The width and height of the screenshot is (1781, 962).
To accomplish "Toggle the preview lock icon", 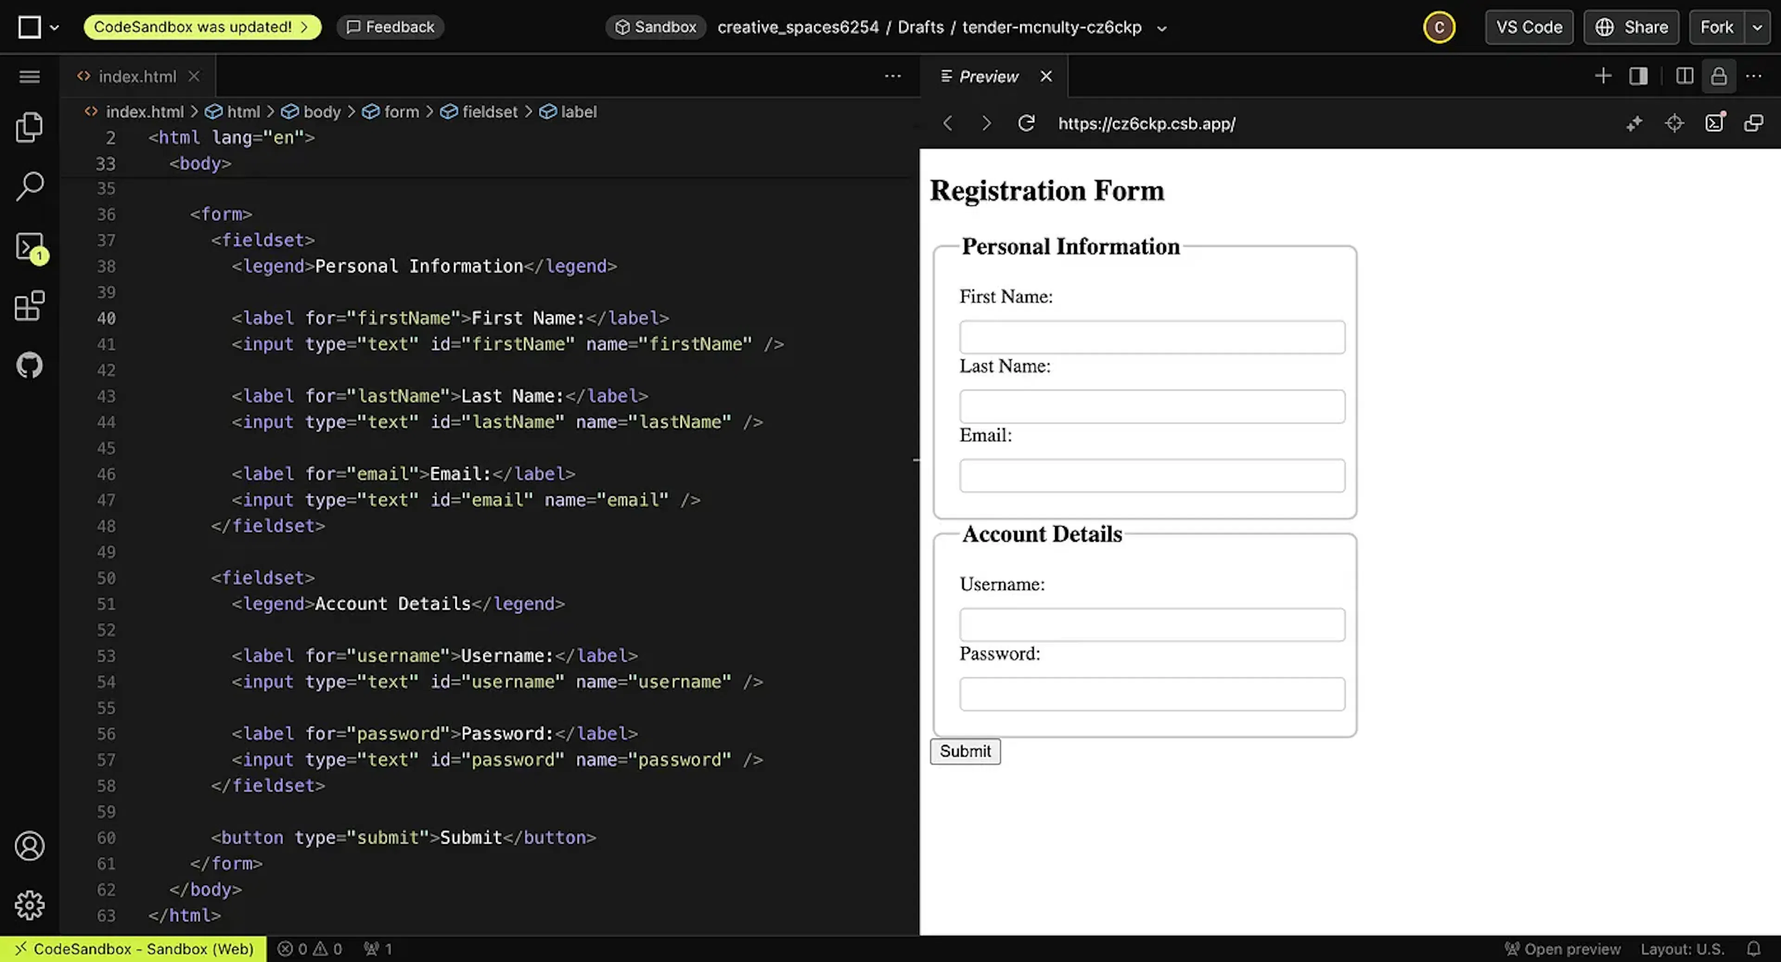I will pos(1719,76).
